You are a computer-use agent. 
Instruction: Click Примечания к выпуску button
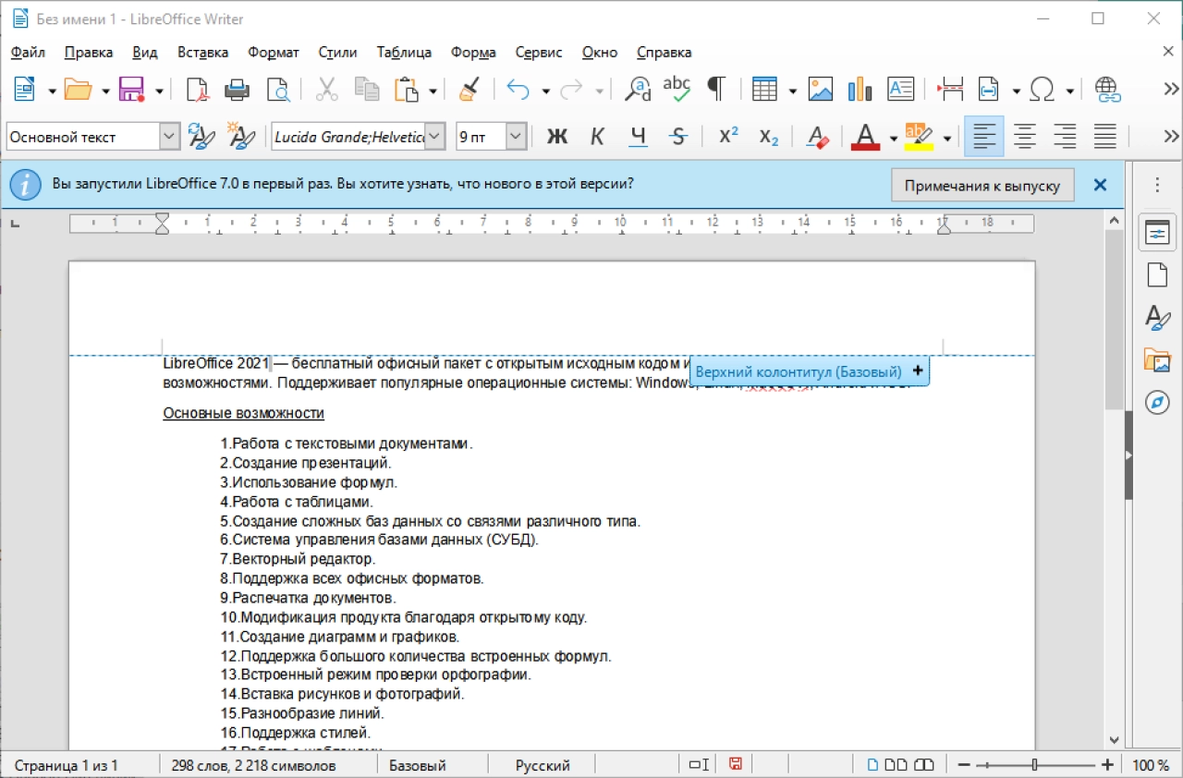coord(982,185)
